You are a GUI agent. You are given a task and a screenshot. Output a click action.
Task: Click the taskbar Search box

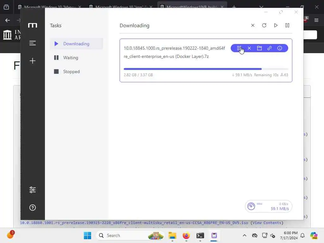[130, 235]
